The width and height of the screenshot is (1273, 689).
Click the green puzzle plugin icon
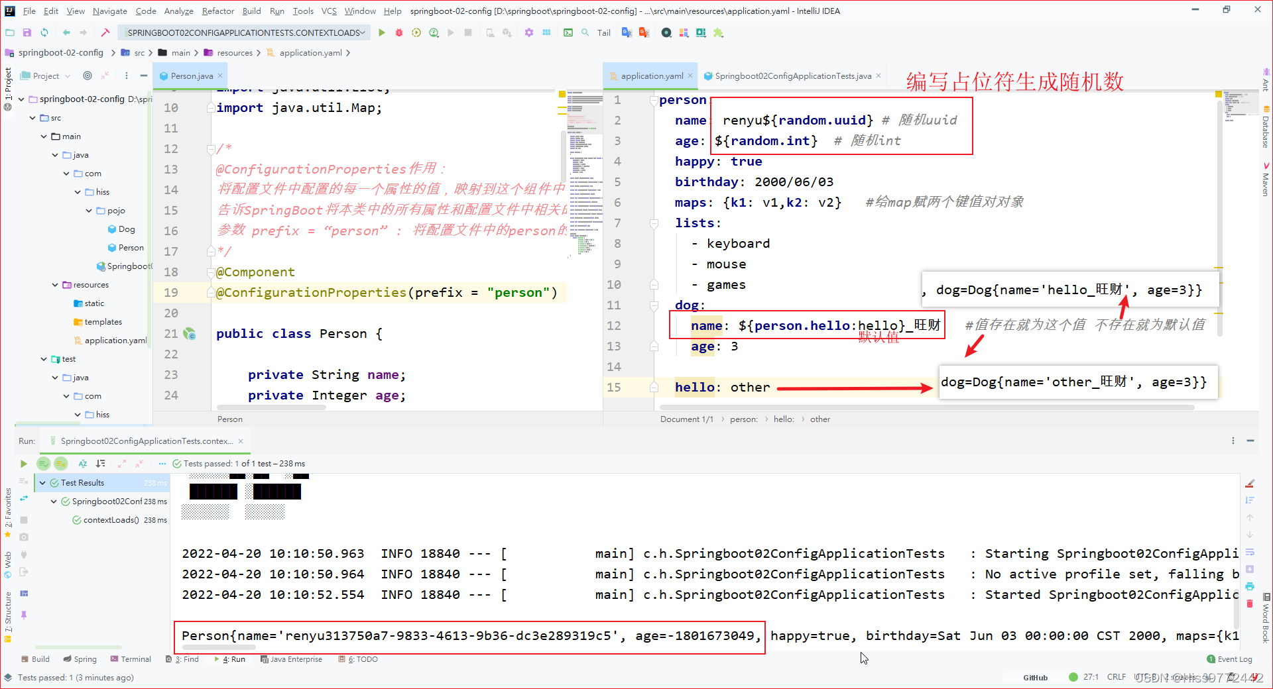[x=718, y=32]
